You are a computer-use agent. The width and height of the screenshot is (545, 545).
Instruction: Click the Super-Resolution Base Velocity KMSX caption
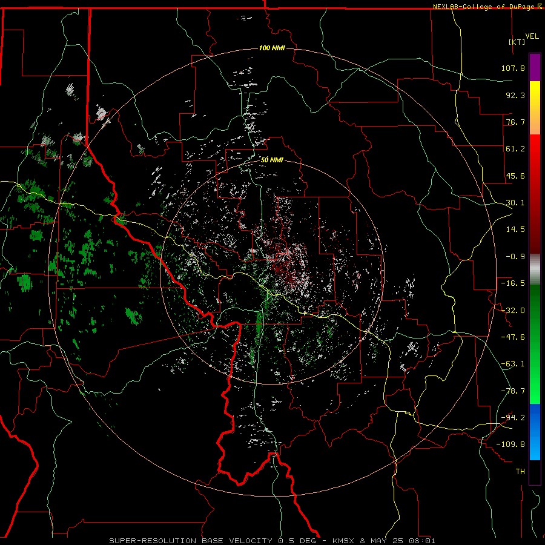272,541
